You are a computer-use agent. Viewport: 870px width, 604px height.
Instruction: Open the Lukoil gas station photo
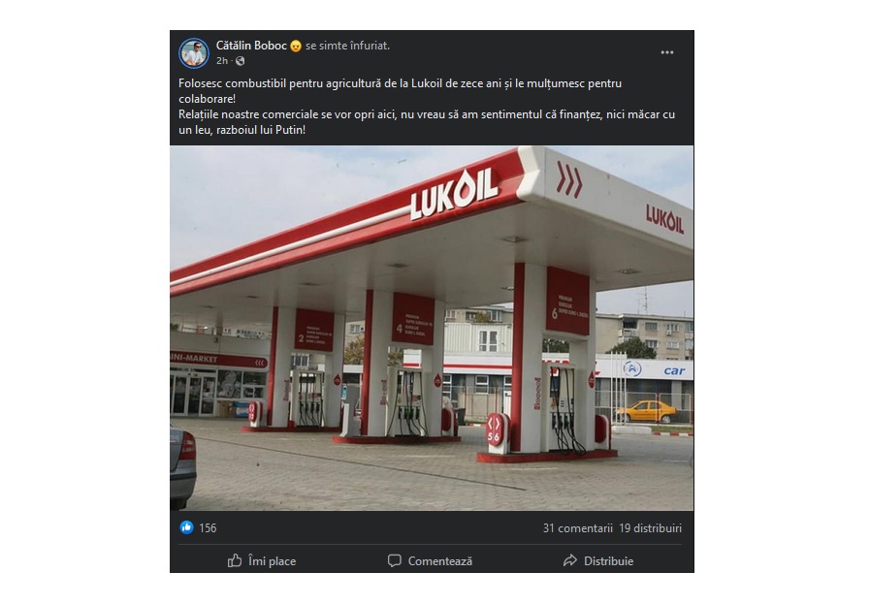pos(432,328)
